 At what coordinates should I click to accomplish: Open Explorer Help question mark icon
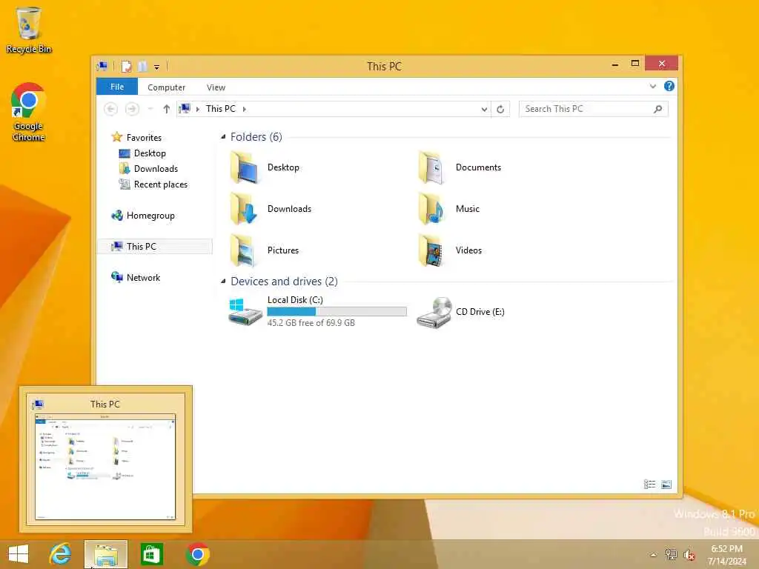pyautogui.click(x=669, y=86)
